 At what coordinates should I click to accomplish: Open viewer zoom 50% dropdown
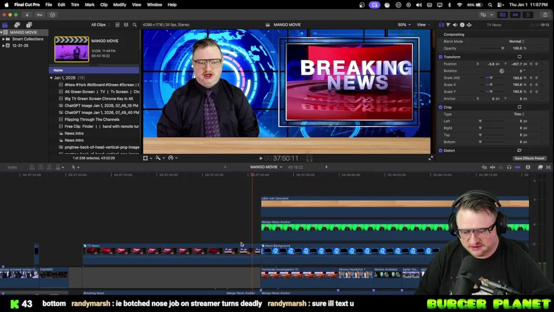coord(404,25)
